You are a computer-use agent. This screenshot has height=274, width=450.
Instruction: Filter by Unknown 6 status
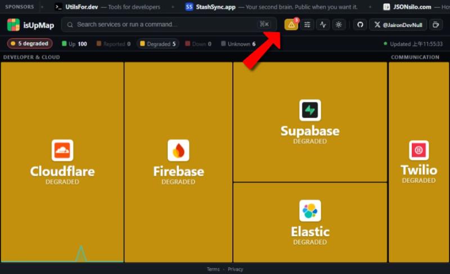[238, 44]
